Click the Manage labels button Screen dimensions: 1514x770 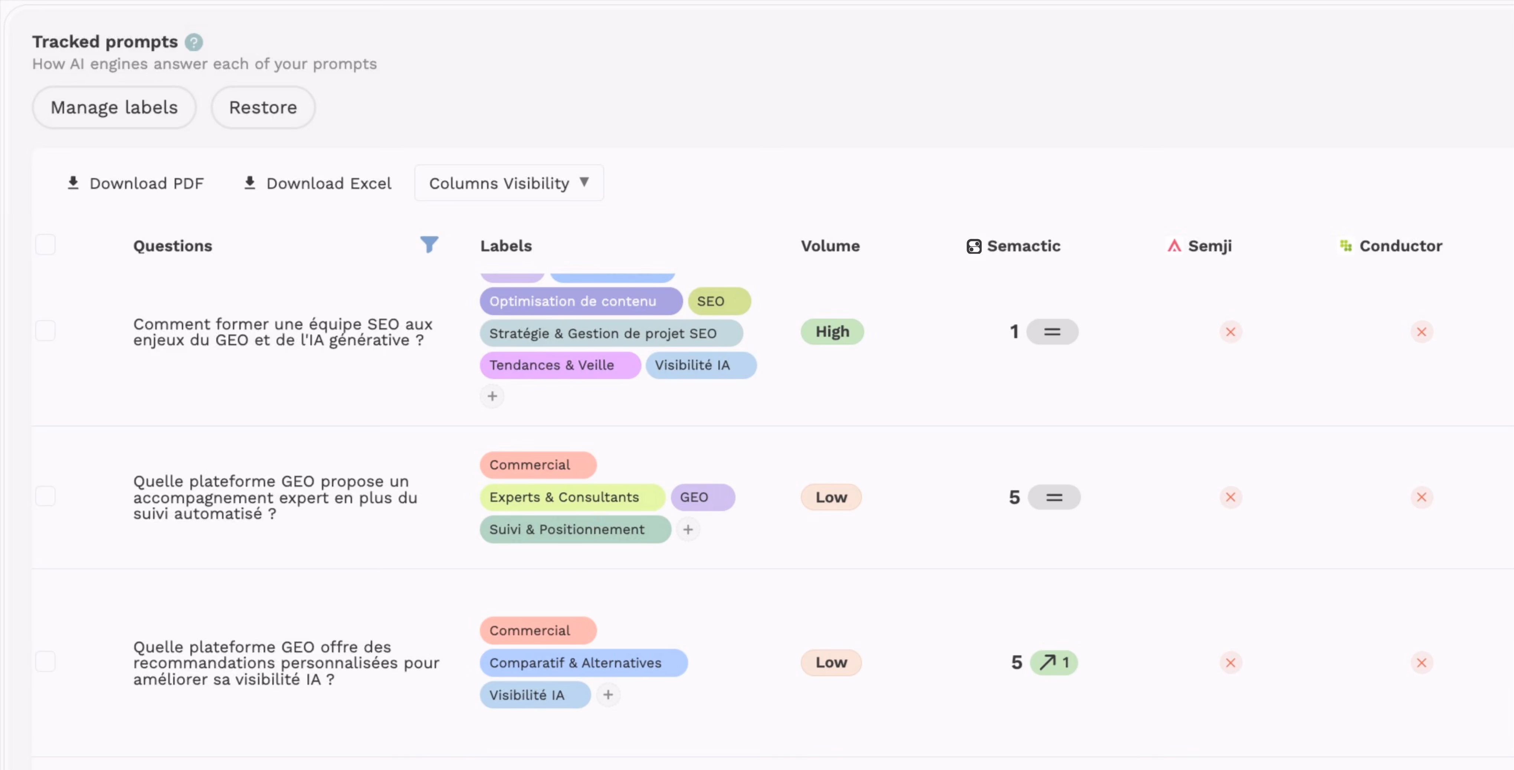click(x=114, y=108)
